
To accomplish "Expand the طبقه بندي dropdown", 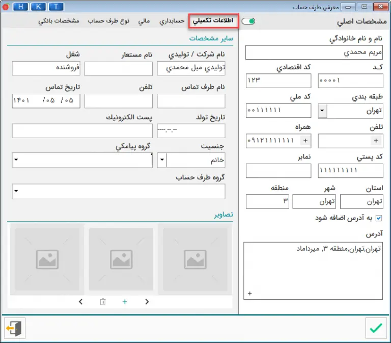I will (x=323, y=111).
